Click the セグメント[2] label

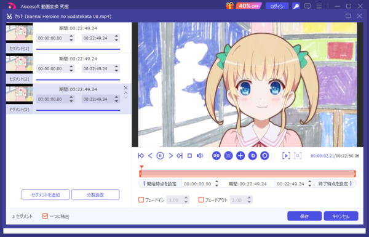[x=19, y=79]
